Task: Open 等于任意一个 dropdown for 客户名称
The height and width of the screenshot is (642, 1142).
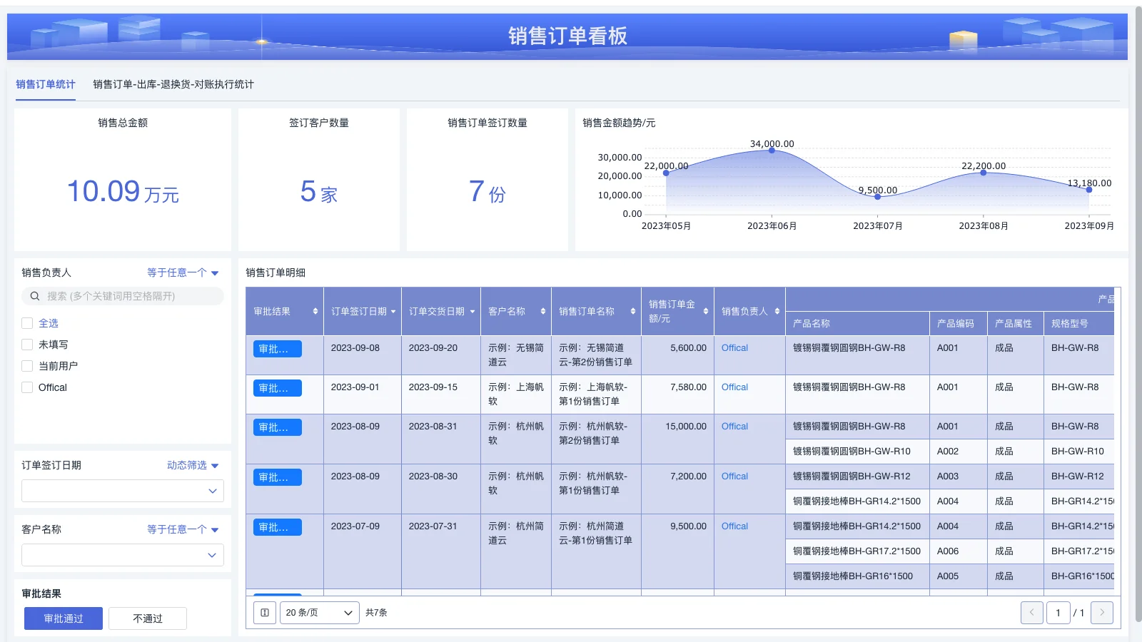Action: 183,529
